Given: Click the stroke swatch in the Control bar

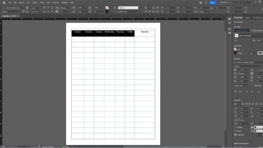Looking at the screenshot, I should 107,12.
